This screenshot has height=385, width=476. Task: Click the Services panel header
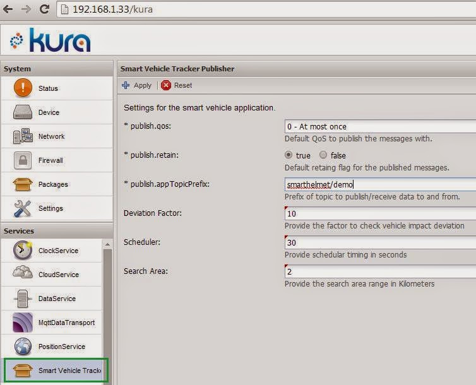point(57,231)
